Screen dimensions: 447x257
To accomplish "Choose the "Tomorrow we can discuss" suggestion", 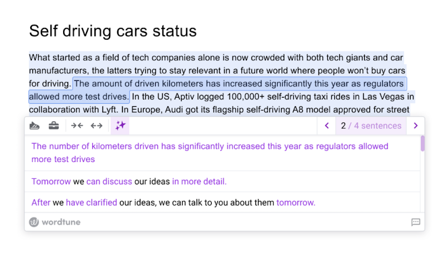I will click(x=129, y=182).
